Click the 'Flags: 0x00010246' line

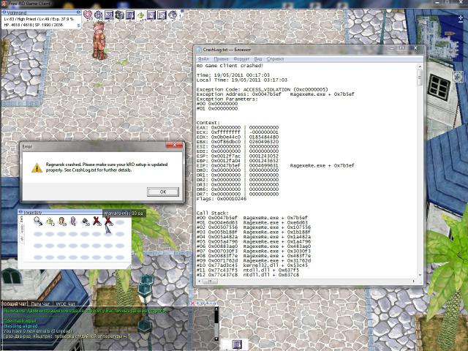[x=222, y=199]
